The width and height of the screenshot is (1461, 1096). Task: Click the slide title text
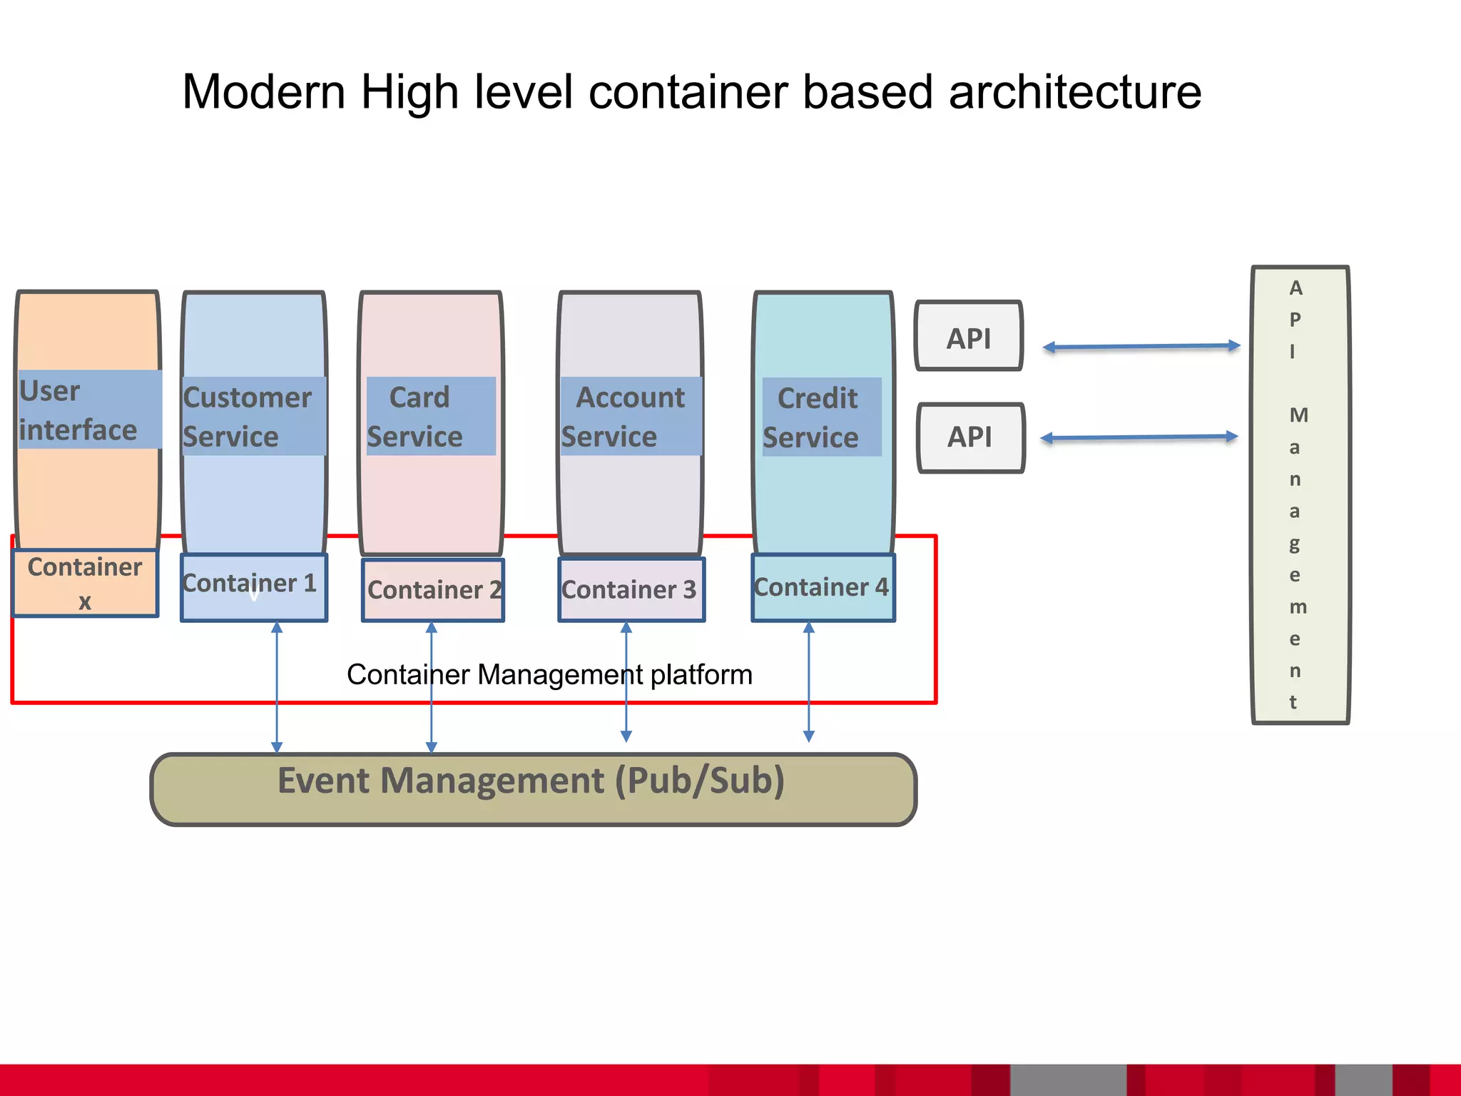click(691, 92)
